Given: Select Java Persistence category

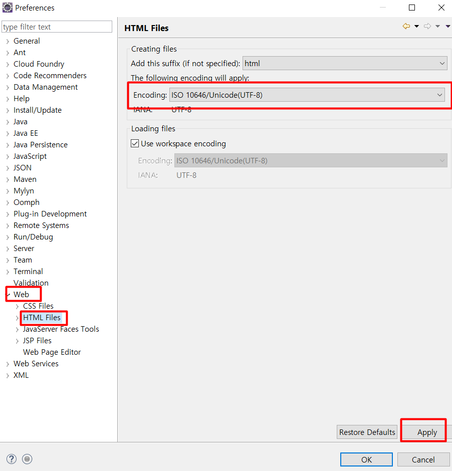Looking at the screenshot, I should 41,145.
